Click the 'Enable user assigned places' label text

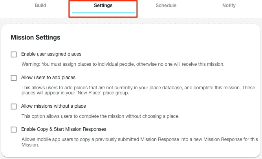coord(51,54)
